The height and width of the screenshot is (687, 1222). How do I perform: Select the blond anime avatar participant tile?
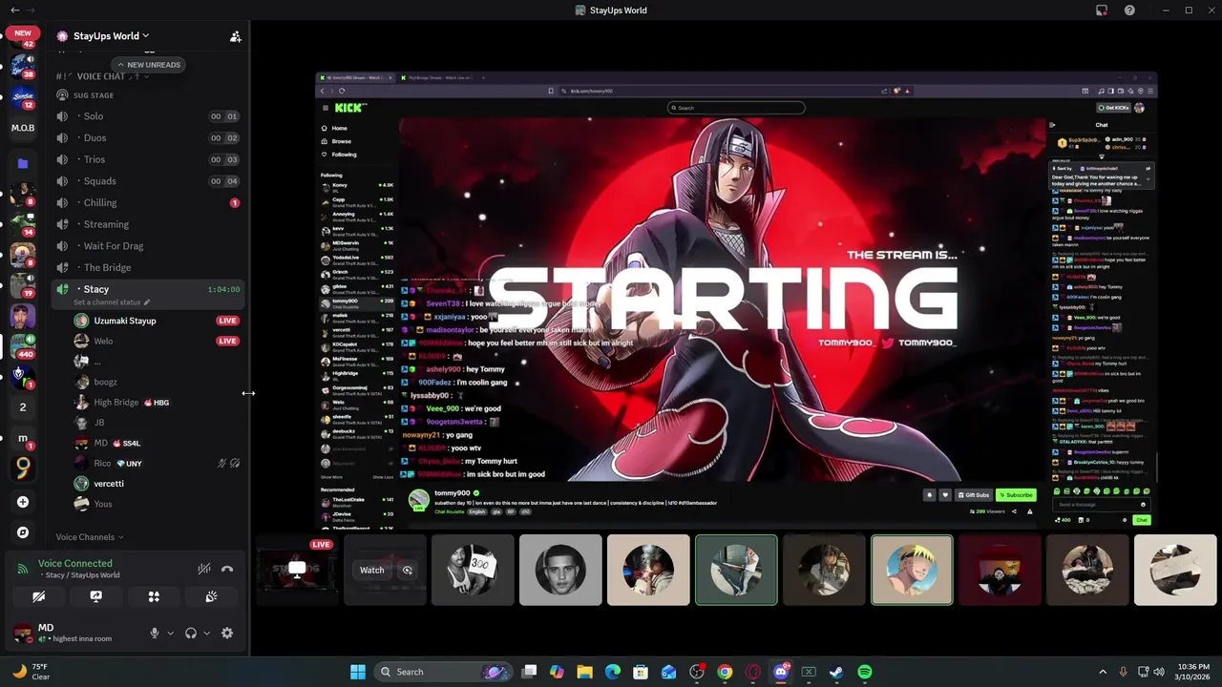(912, 570)
